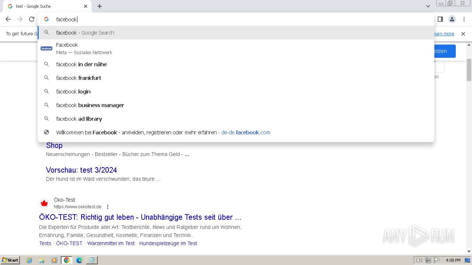Open the Chrome profile avatar menu
472x265 pixels.
452,19
